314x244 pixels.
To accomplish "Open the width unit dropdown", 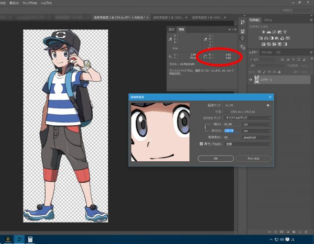I will pos(256,125).
